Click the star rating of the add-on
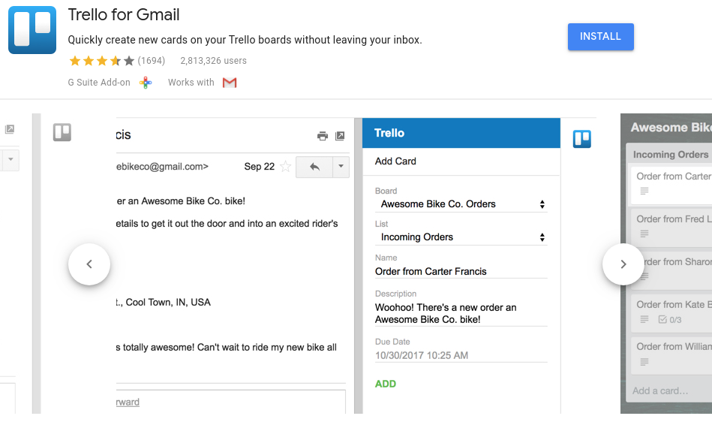Image resolution: width=712 pixels, height=422 pixels. 101,61
